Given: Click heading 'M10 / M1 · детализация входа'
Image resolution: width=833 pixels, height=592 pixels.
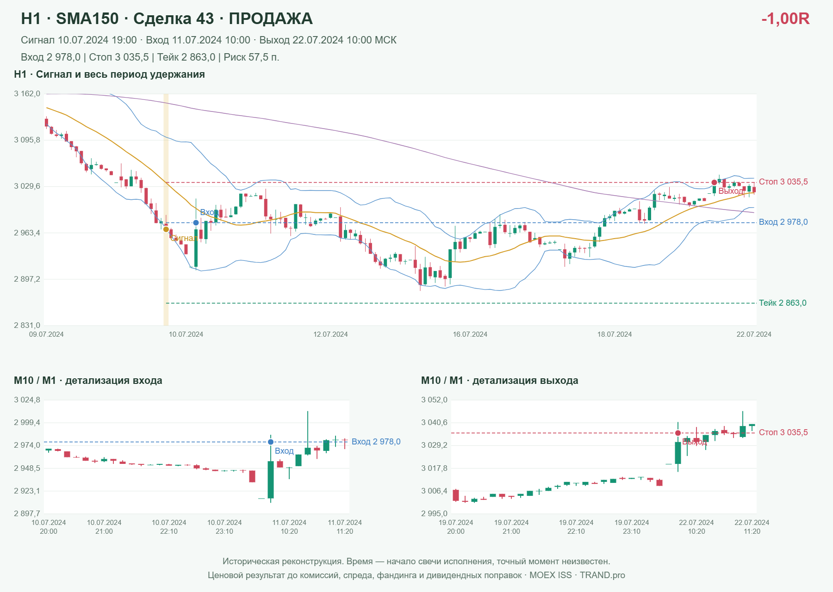Looking at the screenshot, I should 88,381.
